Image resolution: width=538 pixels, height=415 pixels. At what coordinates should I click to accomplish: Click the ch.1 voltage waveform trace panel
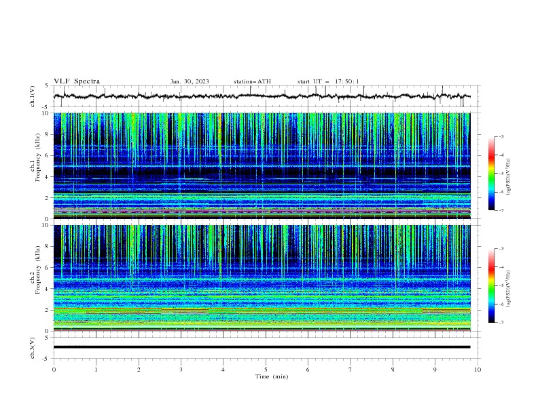[267, 96]
